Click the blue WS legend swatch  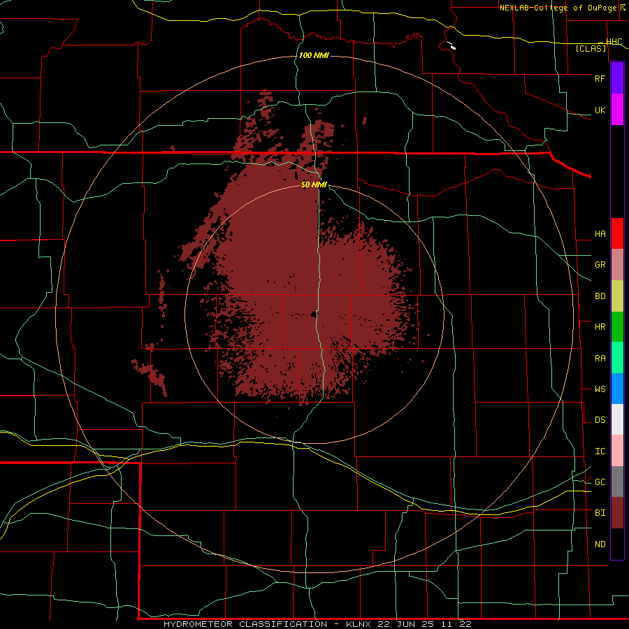coord(617,389)
